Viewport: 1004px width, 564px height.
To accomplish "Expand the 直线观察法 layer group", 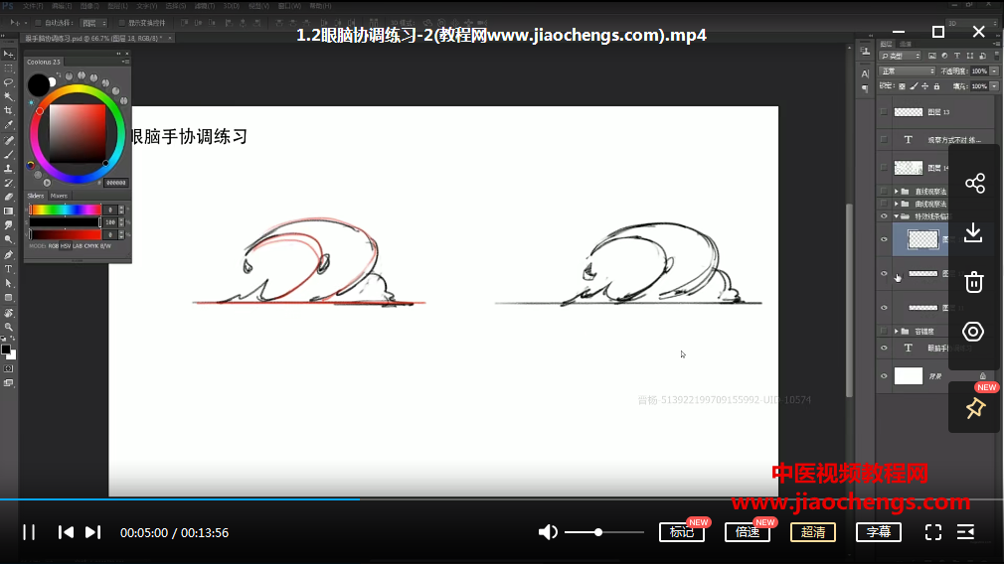I will [x=897, y=192].
